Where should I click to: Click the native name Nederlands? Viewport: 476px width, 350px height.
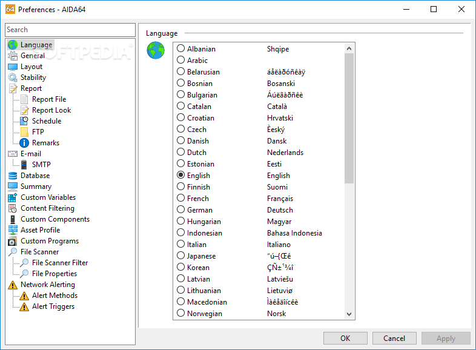(x=285, y=153)
